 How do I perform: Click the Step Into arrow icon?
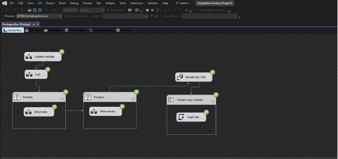point(169,10)
